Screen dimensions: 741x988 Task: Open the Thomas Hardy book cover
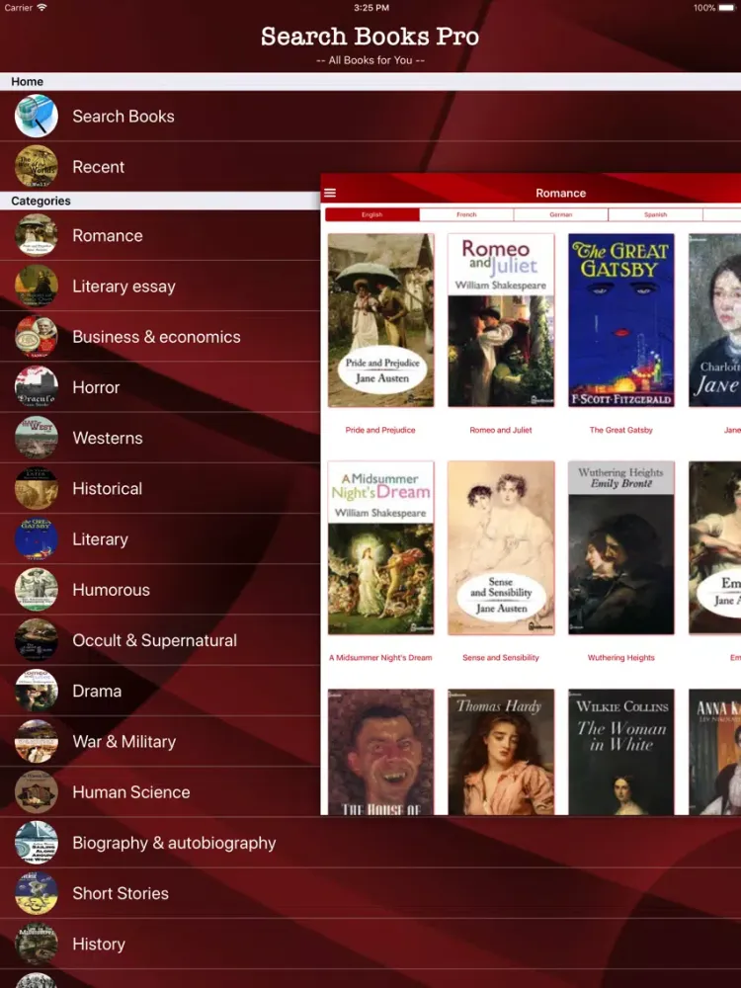coord(501,752)
